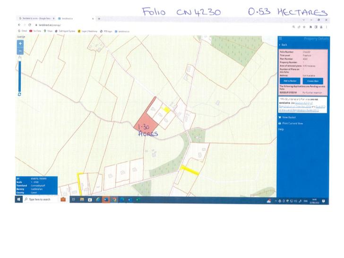Select the landdirect.ie browser tab
Screen dimensions: 344x258
[x=75, y=18]
